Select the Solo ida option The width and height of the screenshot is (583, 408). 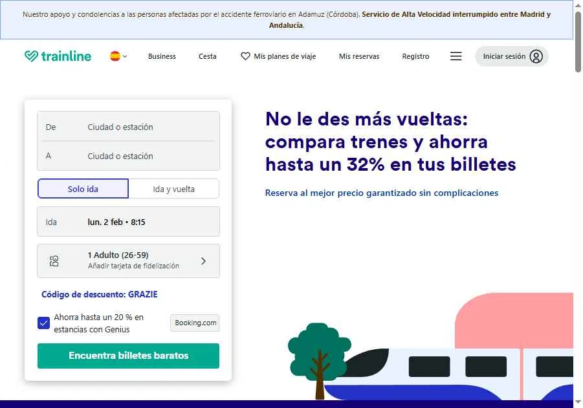[83, 189]
